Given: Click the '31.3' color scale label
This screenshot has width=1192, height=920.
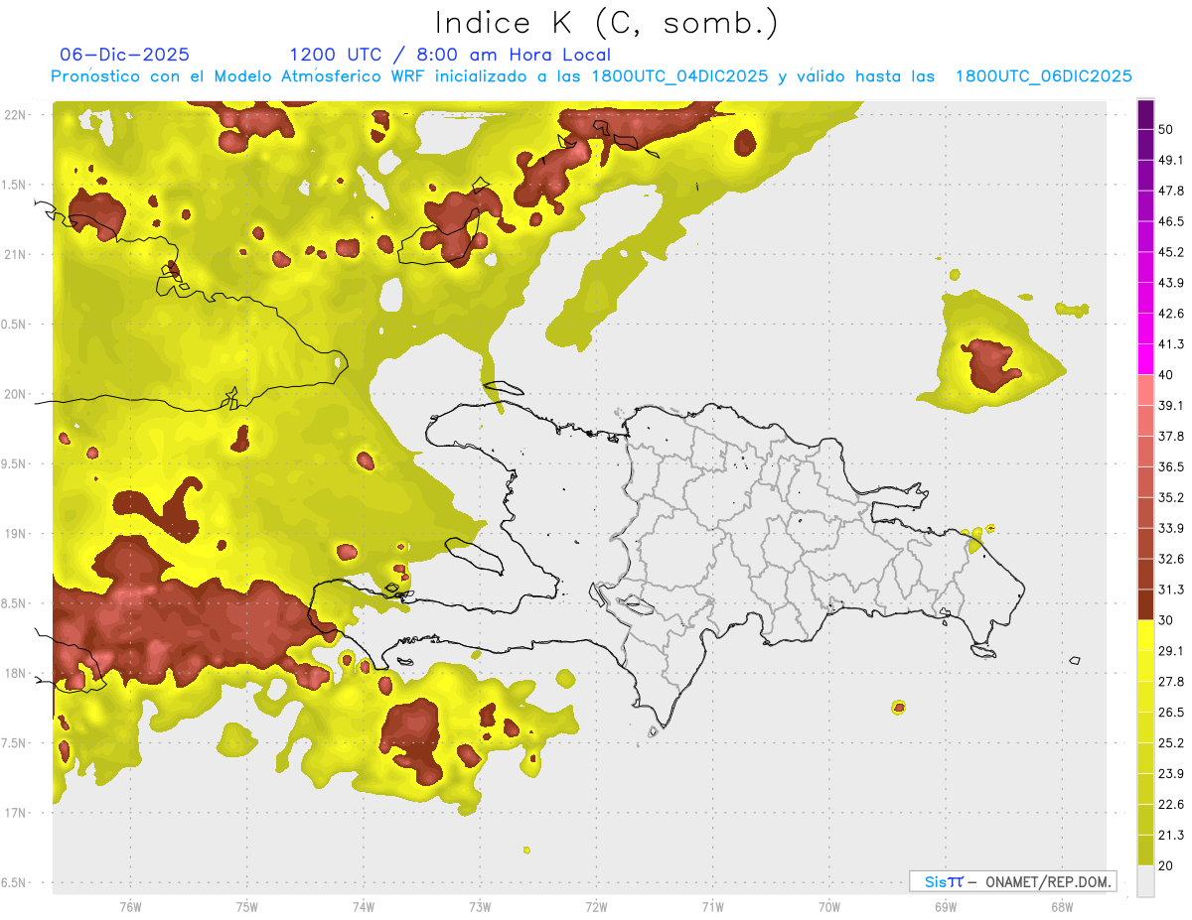Looking at the screenshot, I should coord(1171,590).
